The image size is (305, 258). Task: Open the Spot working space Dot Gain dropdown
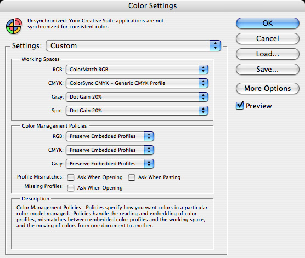pyautogui.click(x=137, y=111)
